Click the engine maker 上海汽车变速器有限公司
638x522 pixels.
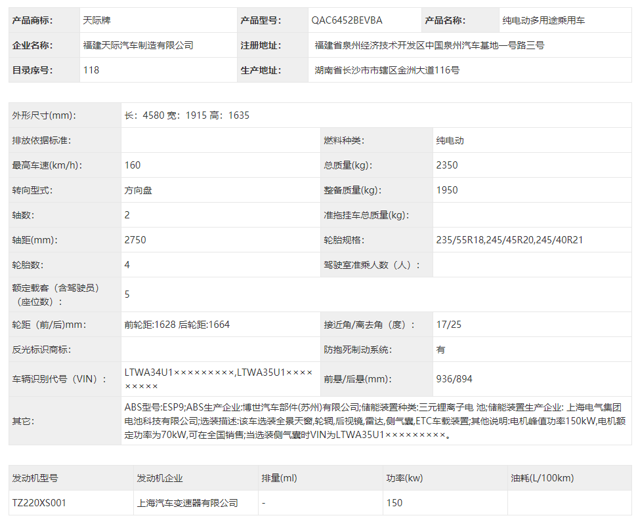click(x=188, y=503)
